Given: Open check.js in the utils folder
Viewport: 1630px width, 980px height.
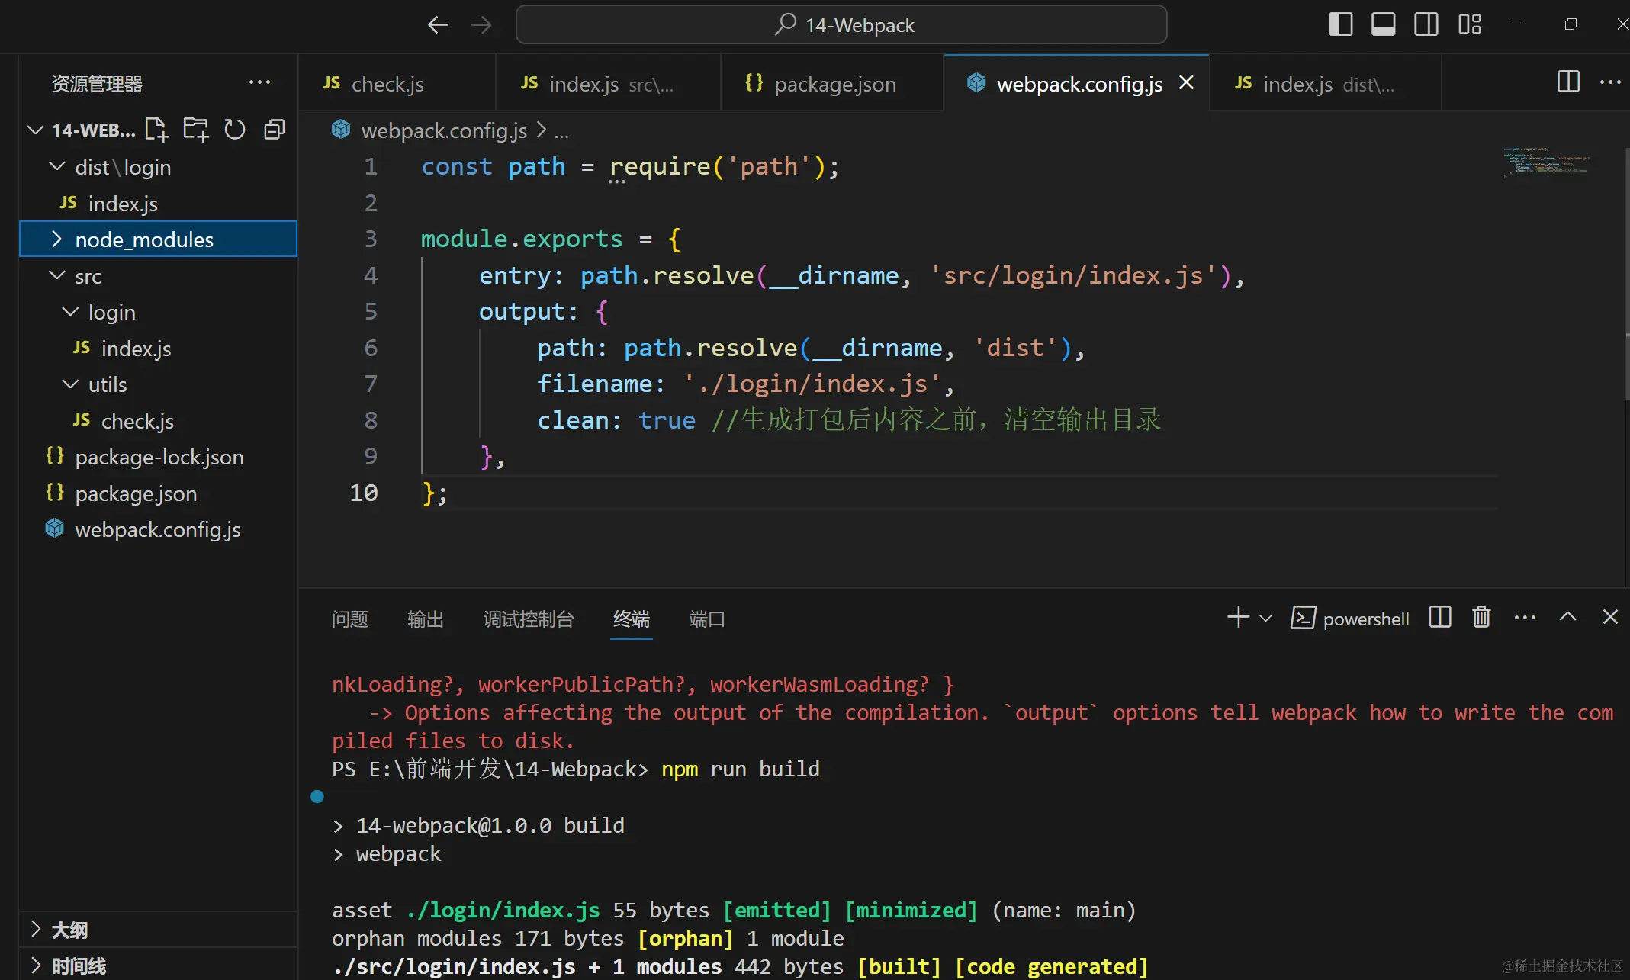Looking at the screenshot, I should (x=137, y=421).
